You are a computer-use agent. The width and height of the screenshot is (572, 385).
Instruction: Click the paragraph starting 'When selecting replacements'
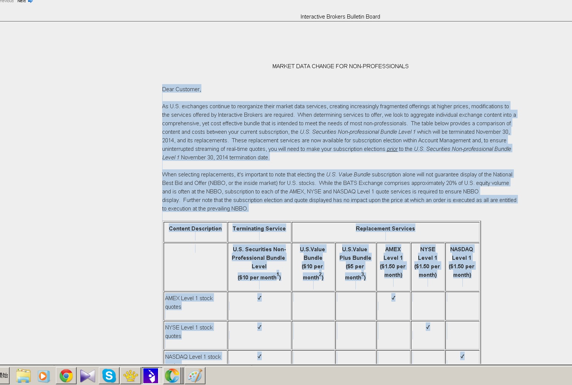(339, 192)
